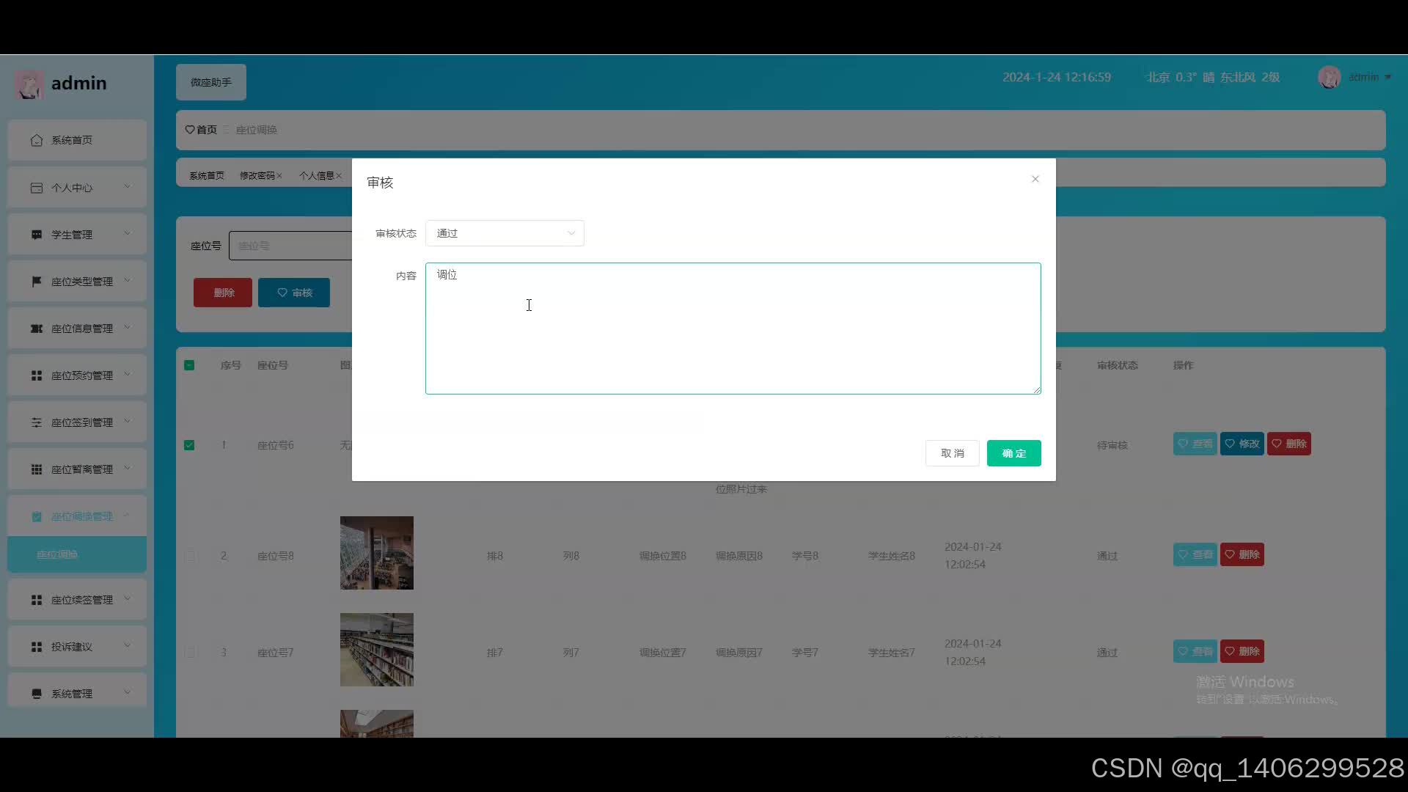Screen dimensions: 1408x792
Task: Uncheck the row 1 座位号6 checkbox
Action: (x=189, y=445)
